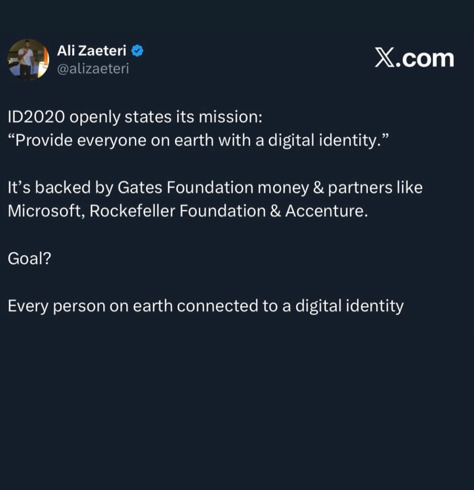Click the word "Provide" starting the quote
Image resolution: width=474 pixels, height=490 pixels.
(x=41, y=141)
